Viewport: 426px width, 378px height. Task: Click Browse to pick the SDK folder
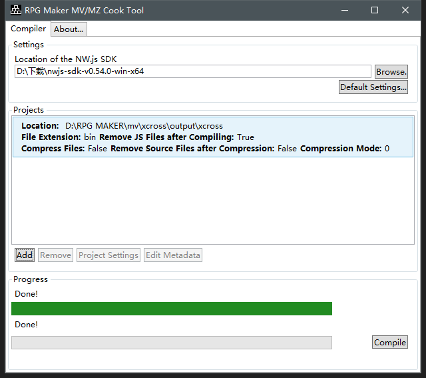click(391, 72)
